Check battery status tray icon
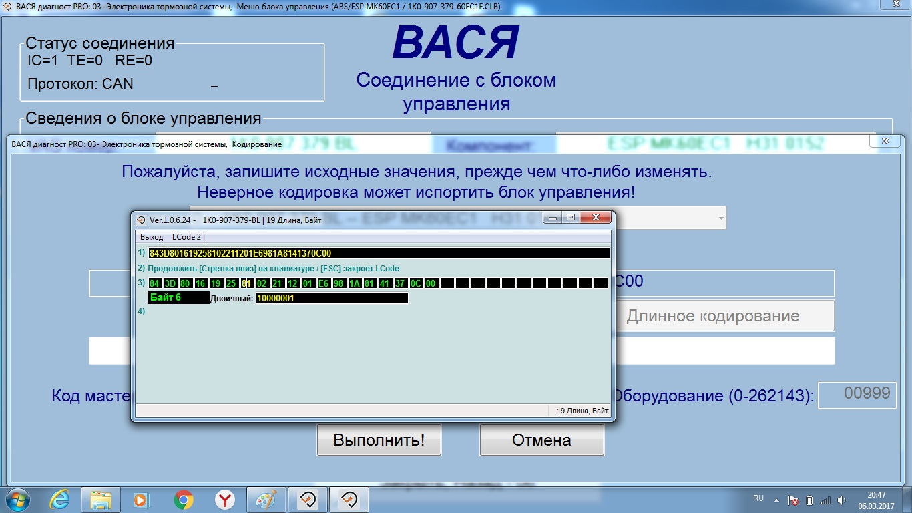Image resolution: width=912 pixels, height=513 pixels. click(809, 500)
